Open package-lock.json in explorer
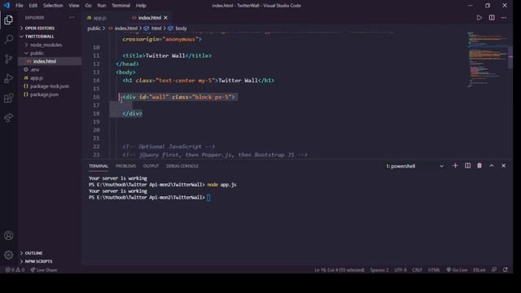Image resolution: width=521 pixels, height=293 pixels. 50,86
